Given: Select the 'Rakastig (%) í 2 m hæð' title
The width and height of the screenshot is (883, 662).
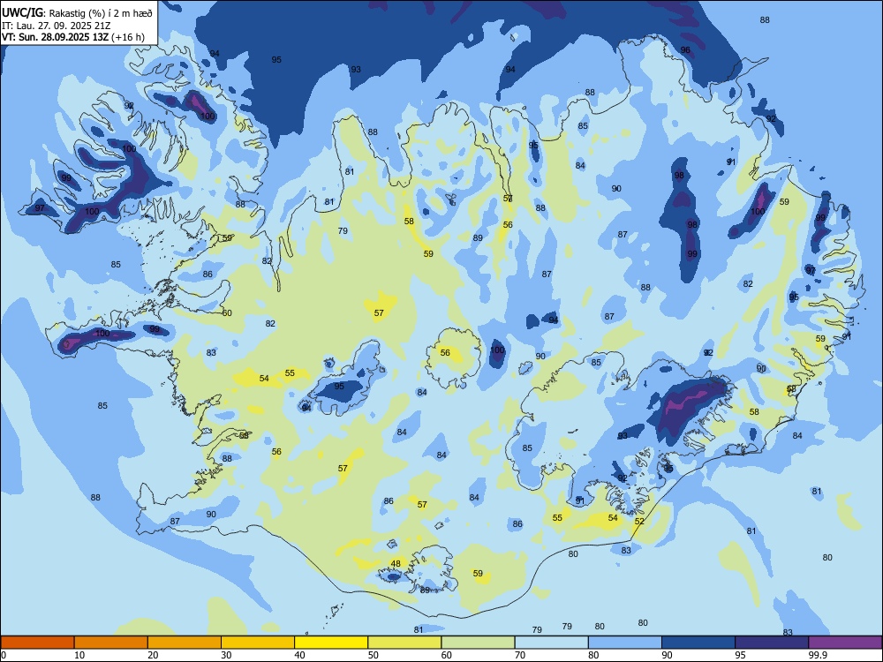Looking at the screenshot, I should (x=99, y=12).
